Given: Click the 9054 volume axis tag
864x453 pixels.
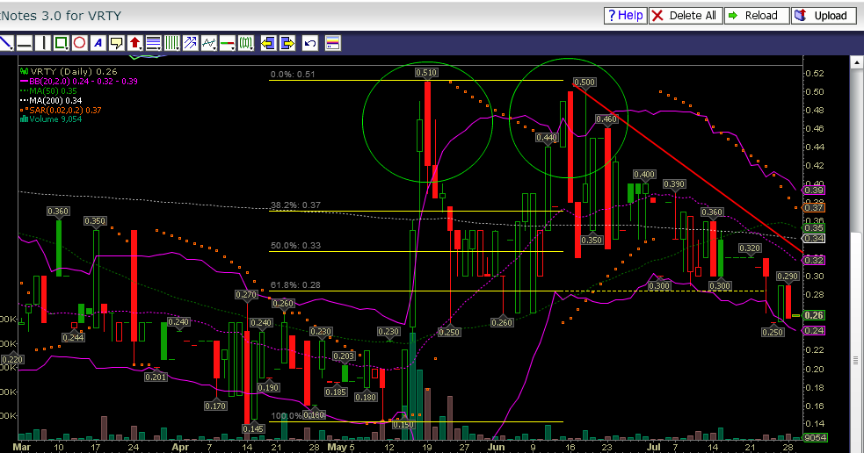Looking at the screenshot, I should click(x=815, y=437).
